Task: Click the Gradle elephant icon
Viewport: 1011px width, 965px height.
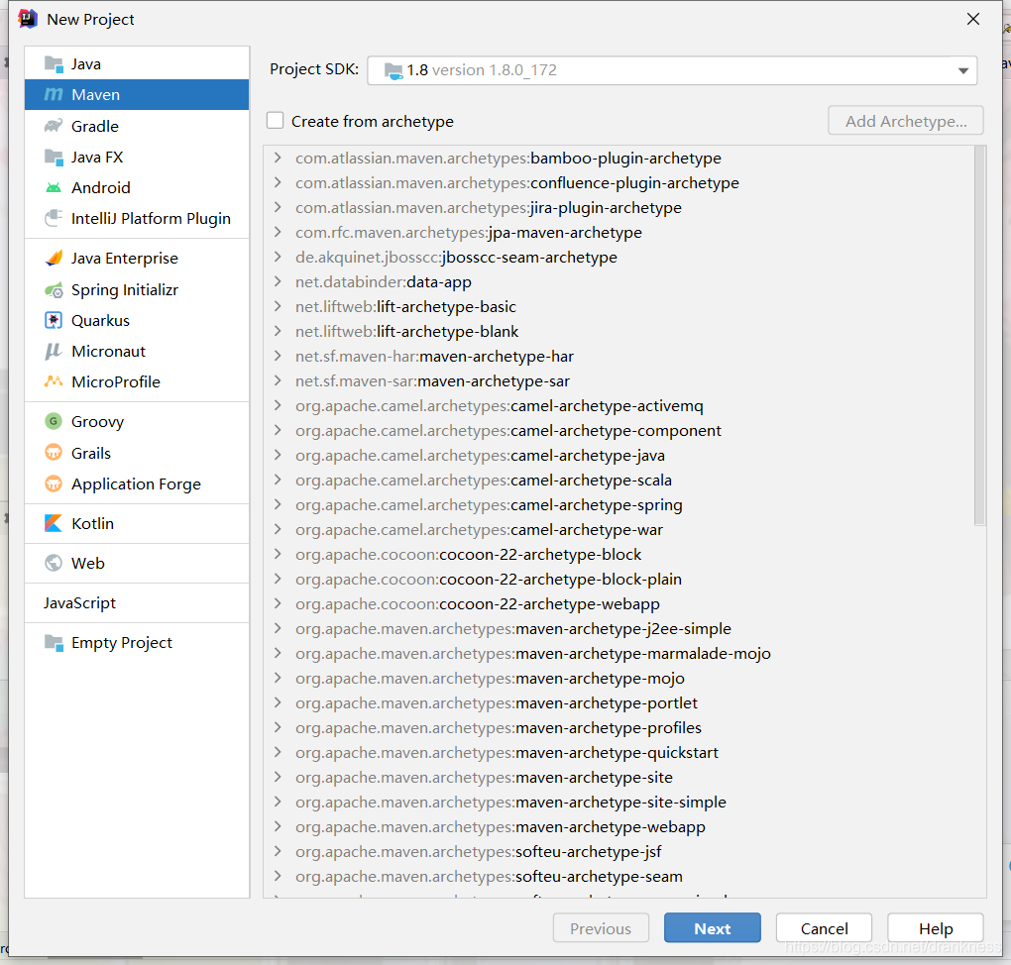Action: 54,126
